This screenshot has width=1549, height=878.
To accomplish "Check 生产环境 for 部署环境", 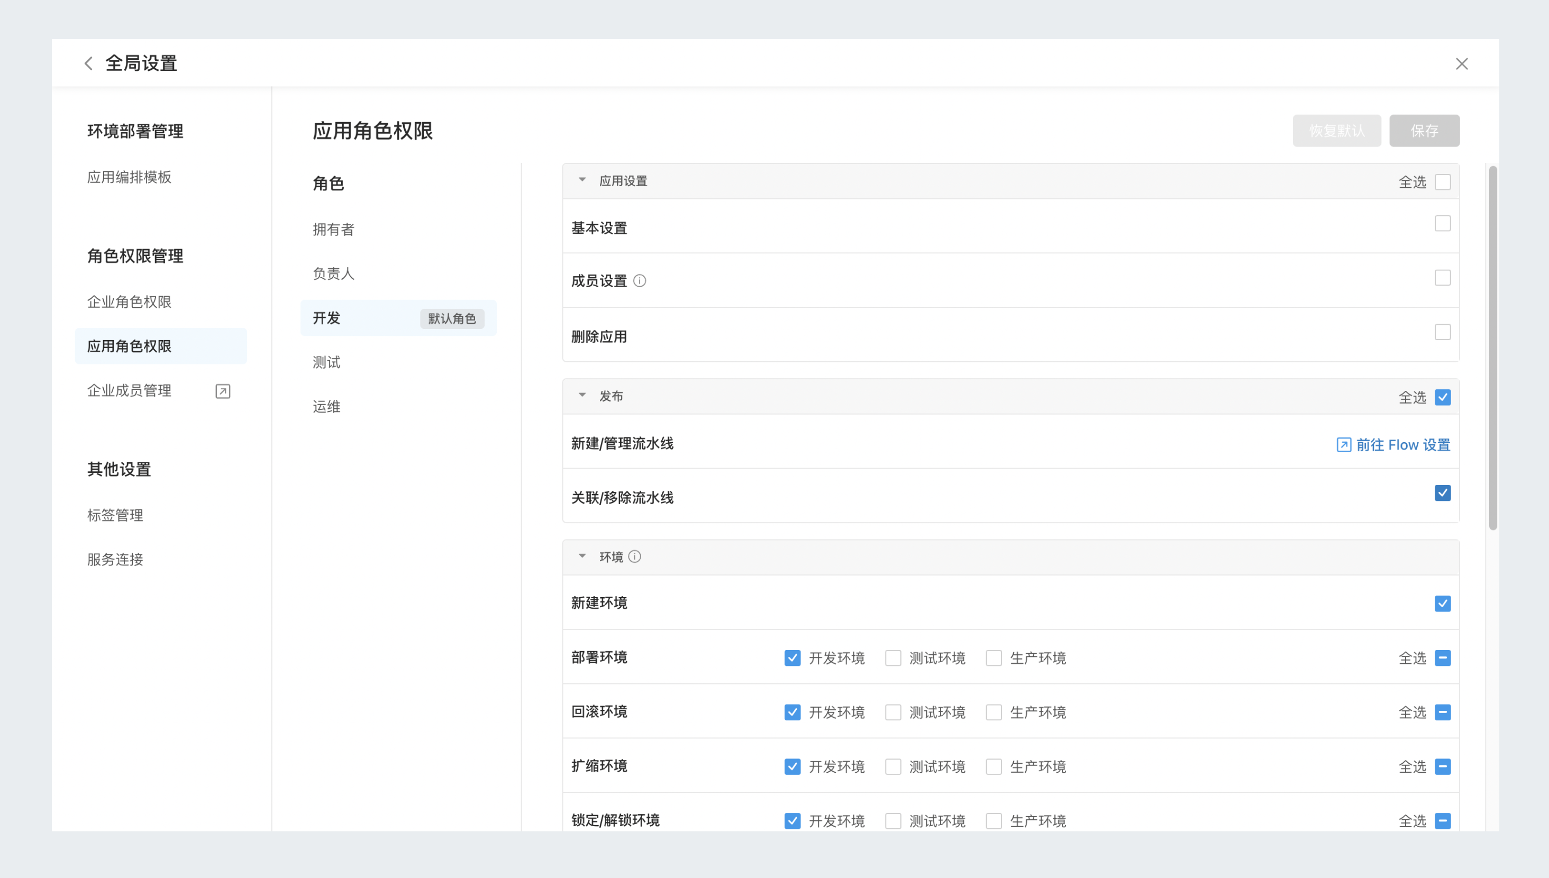I will point(994,658).
